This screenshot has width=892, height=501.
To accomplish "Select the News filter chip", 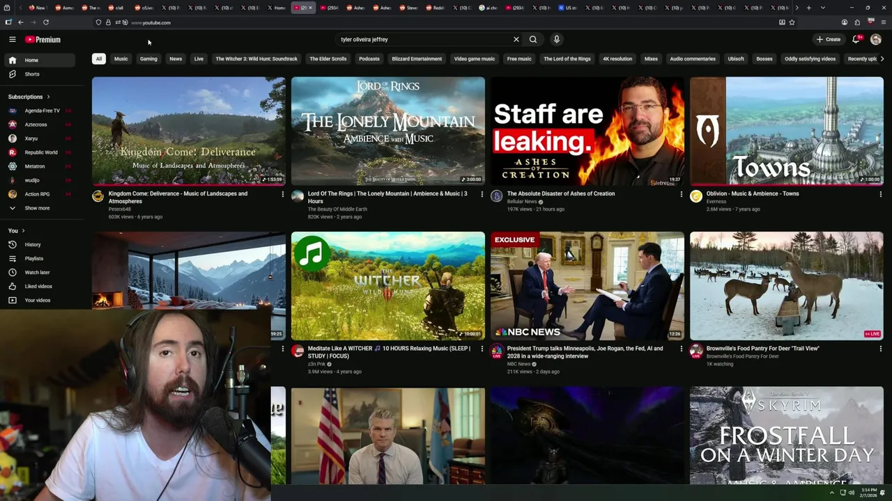I will (176, 58).
